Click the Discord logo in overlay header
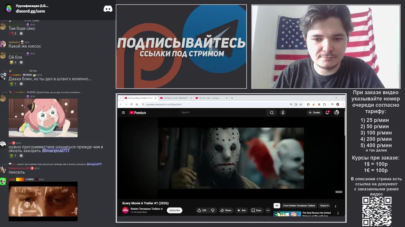Screen dimensions: 405x227 pyautogui.click(x=108, y=9)
